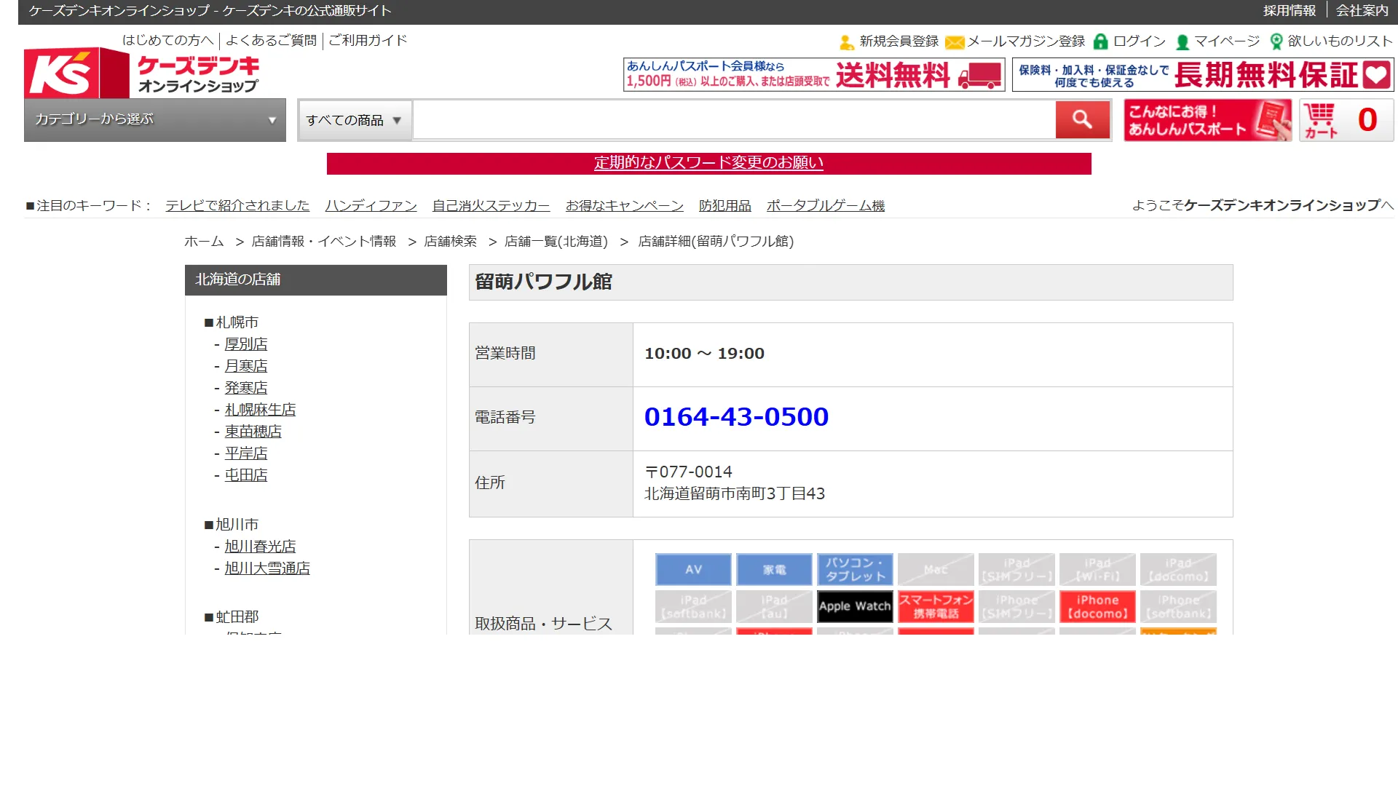
Task: Select 屯田店 in store list
Action: pos(246,475)
